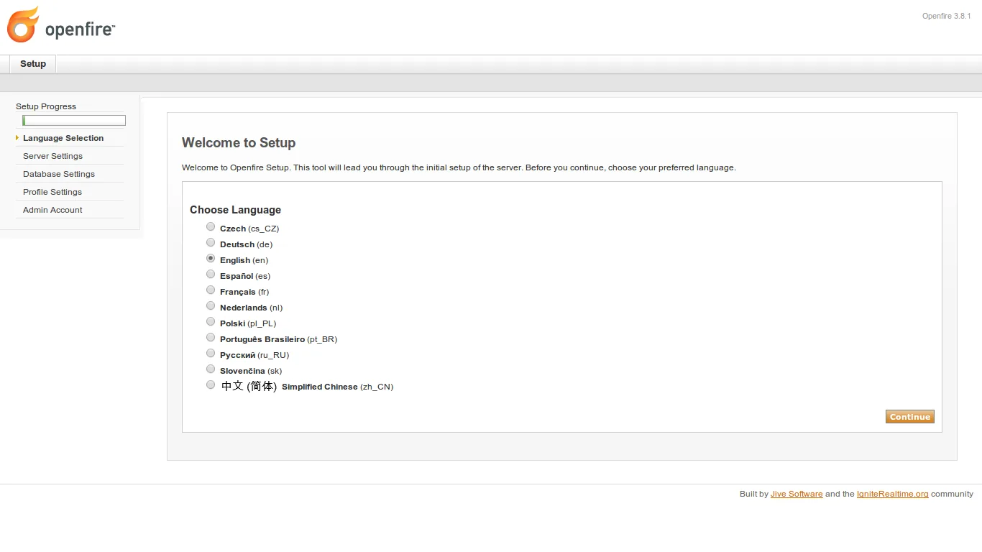Viewport: 982px width, 552px height.
Task: Click the Français language label text
Action: (x=244, y=292)
